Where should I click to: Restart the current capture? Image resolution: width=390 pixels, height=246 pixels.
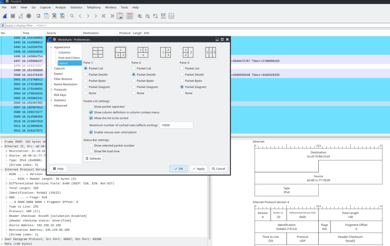click(x=21, y=16)
